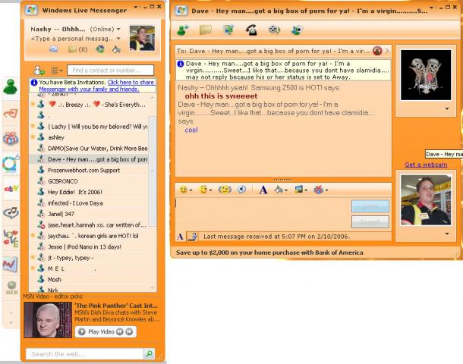The height and width of the screenshot is (364, 463).
Task: Select contact 'Janel| 347'
Action: tap(89, 214)
